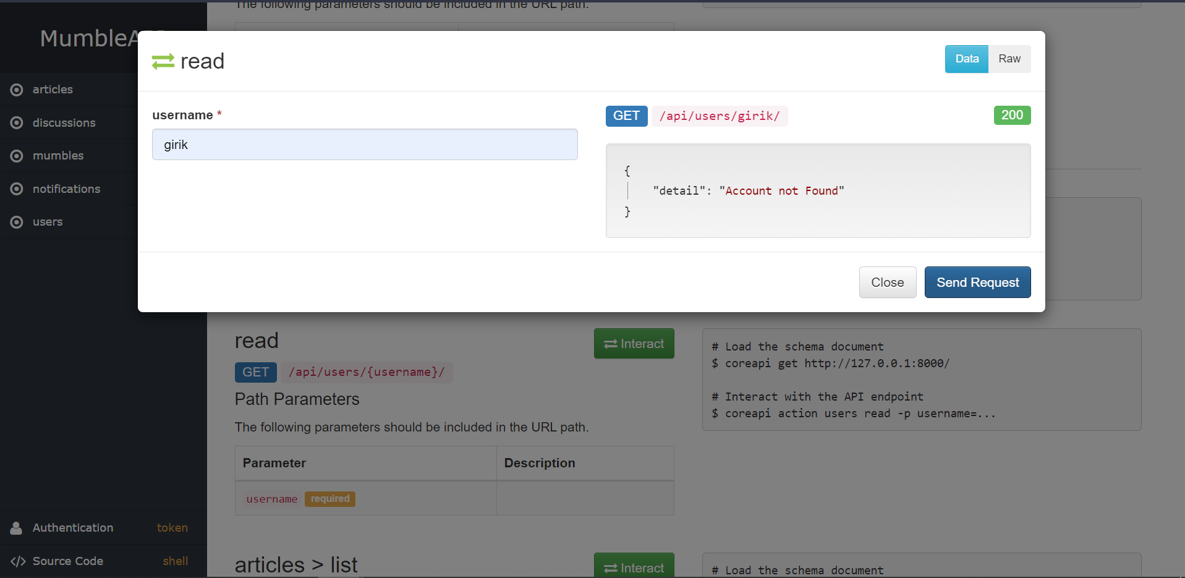Click the discussions circle icon in sidebar
The height and width of the screenshot is (578, 1185).
click(x=17, y=123)
